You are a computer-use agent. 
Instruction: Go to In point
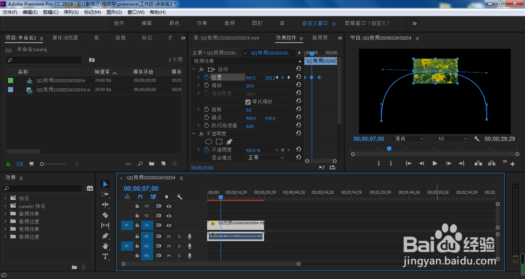point(408,163)
